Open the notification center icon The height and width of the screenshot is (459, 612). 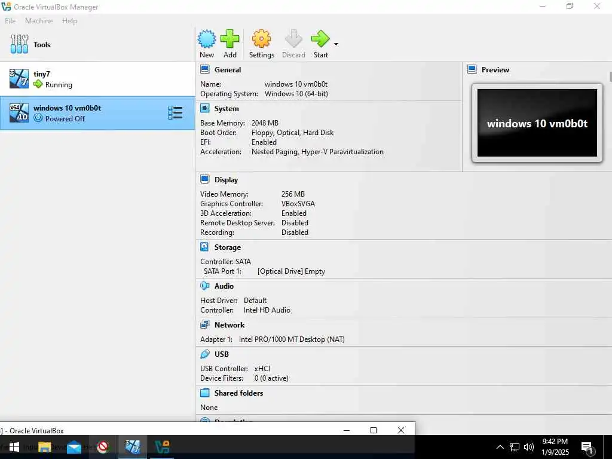[587, 447]
